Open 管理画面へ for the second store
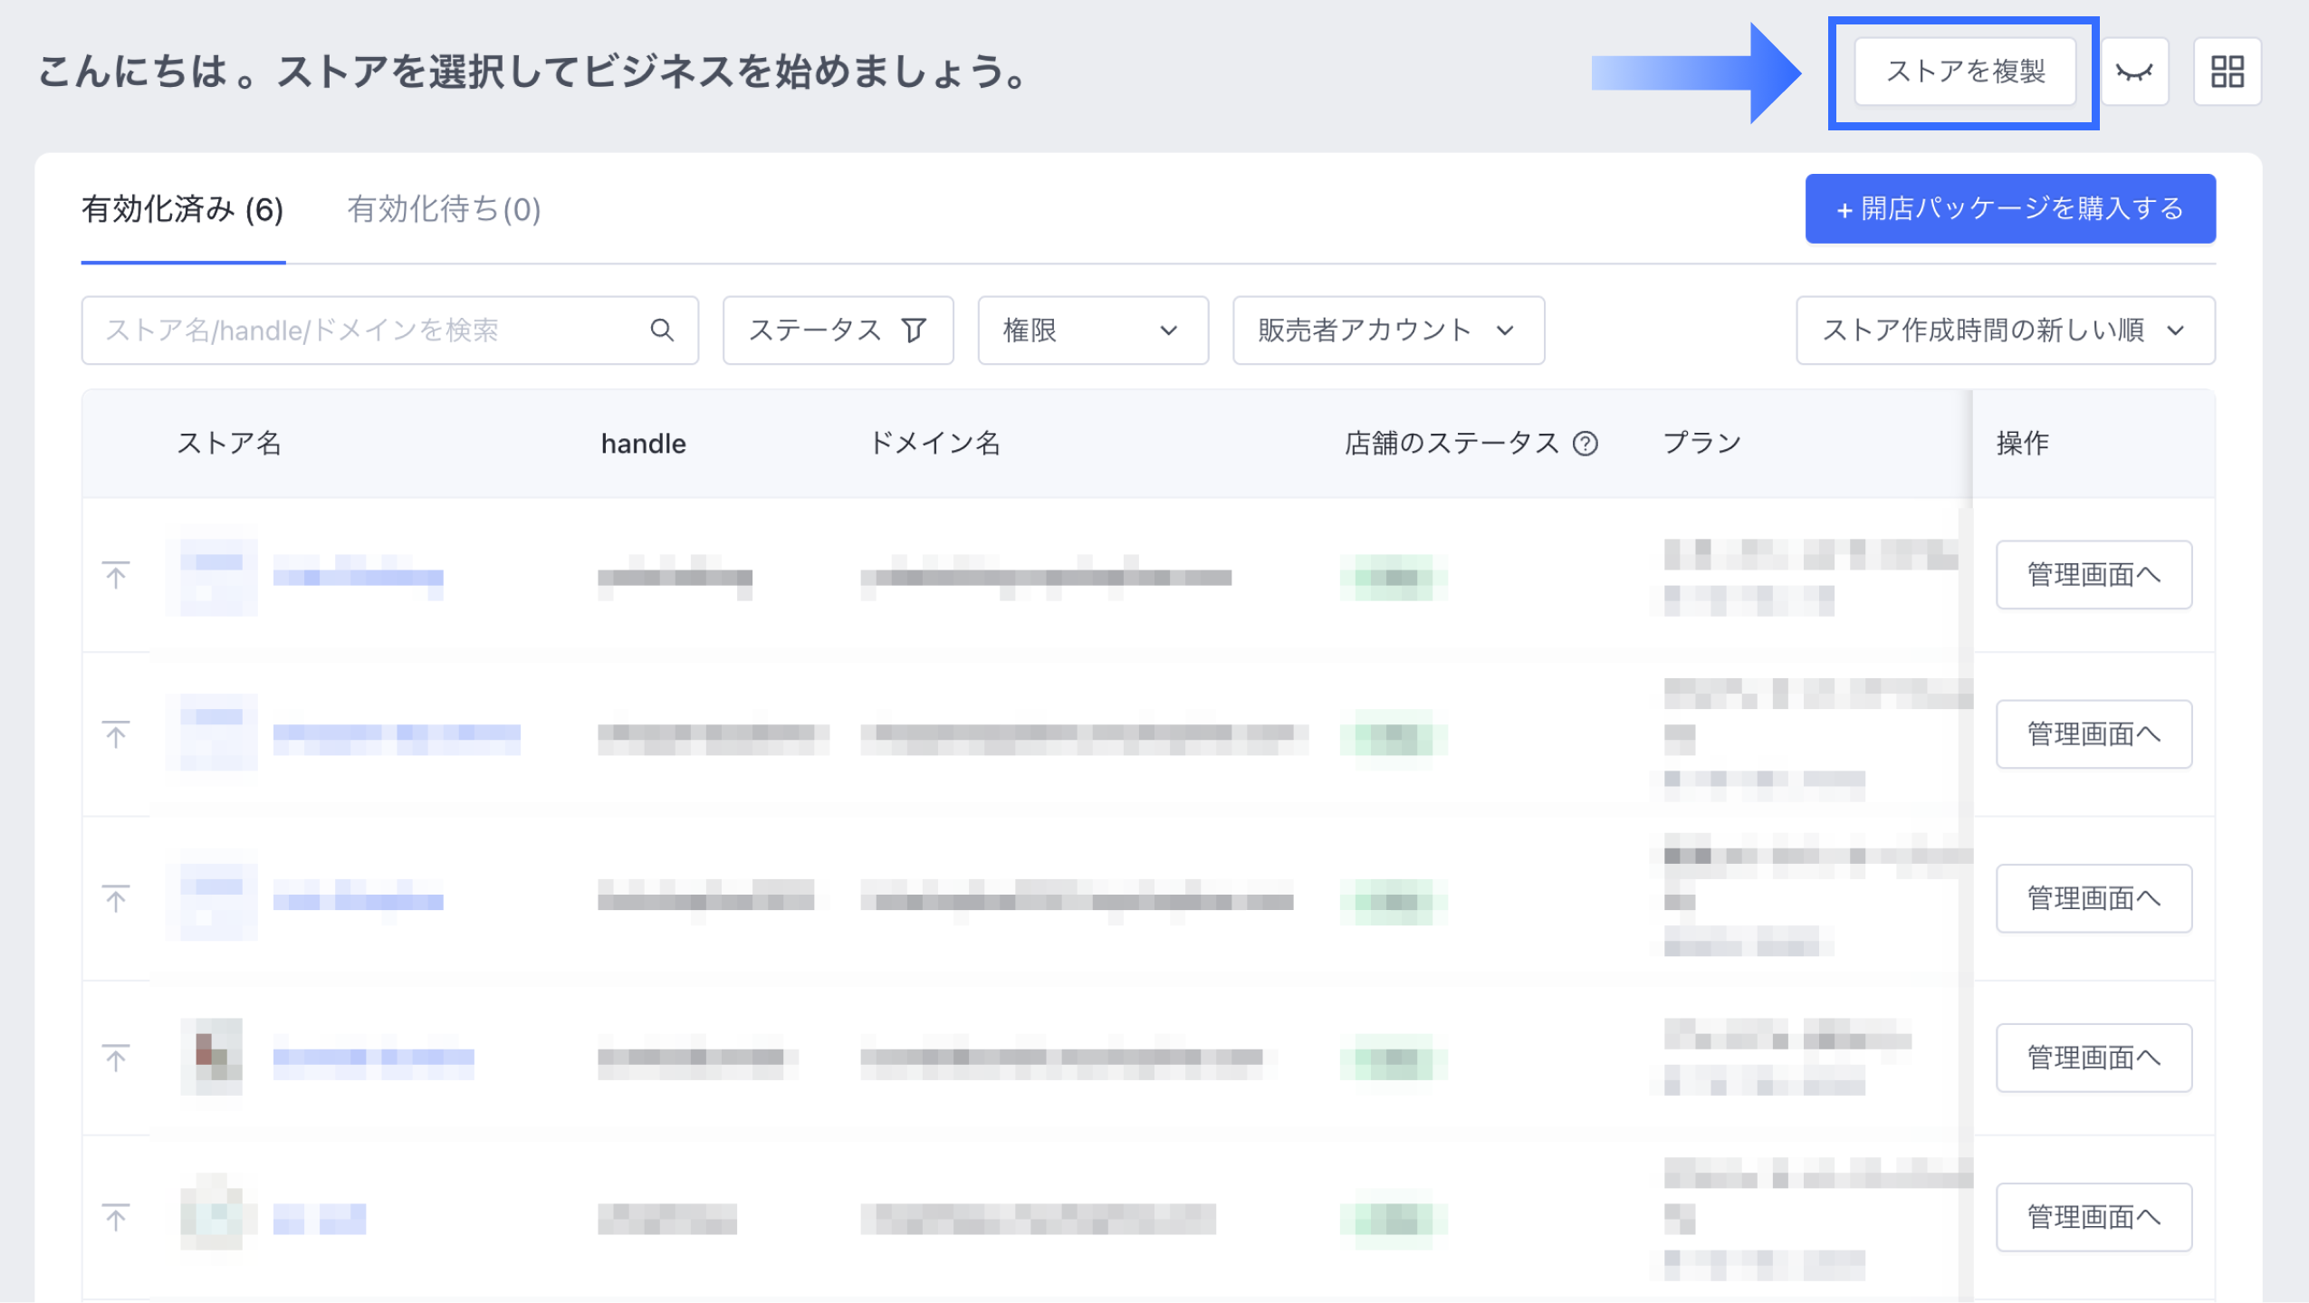The image size is (2309, 1303). click(x=2093, y=734)
